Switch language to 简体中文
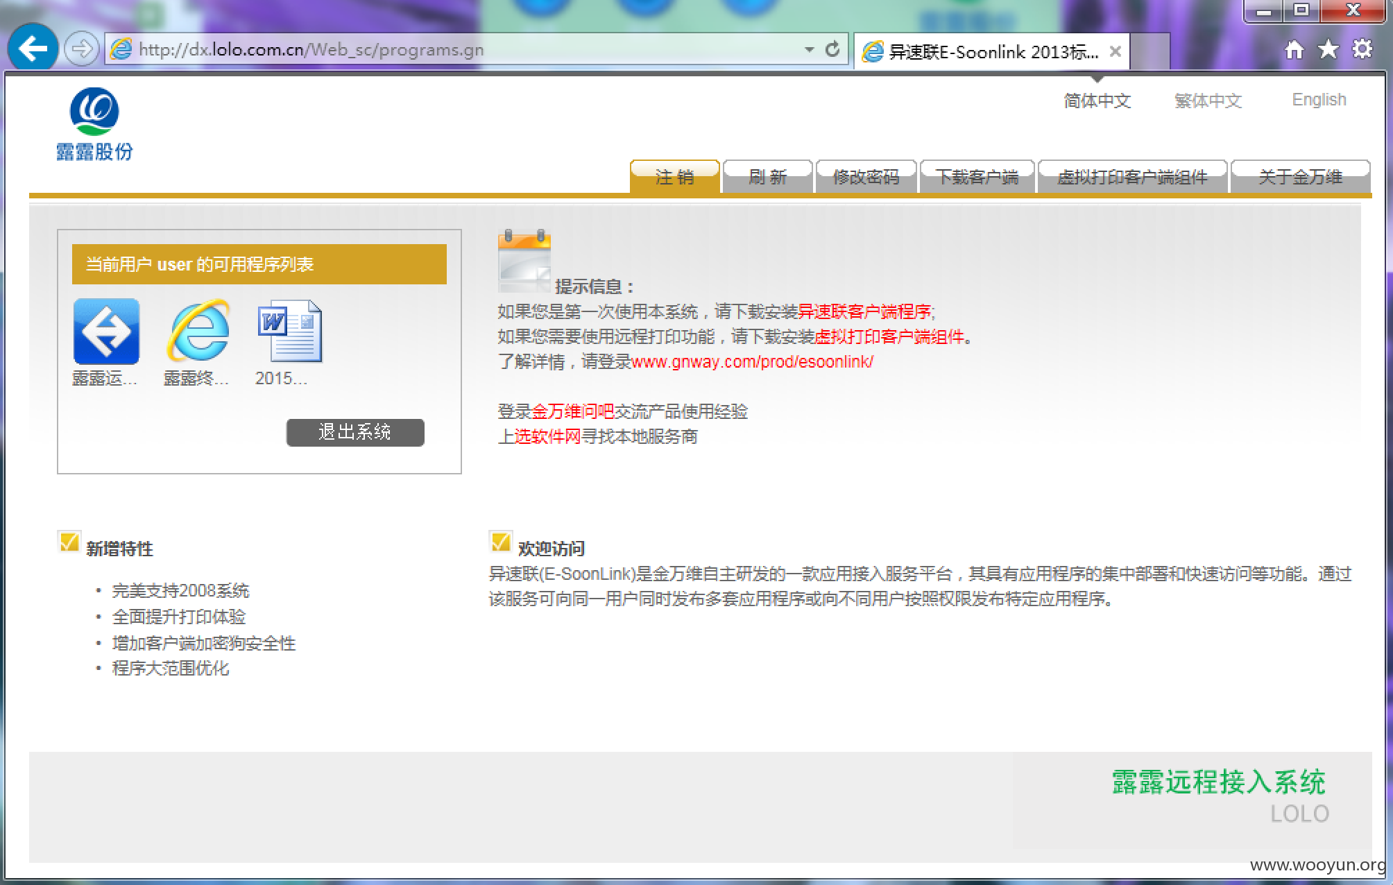Viewport: 1393px width, 885px height. click(x=1097, y=101)
